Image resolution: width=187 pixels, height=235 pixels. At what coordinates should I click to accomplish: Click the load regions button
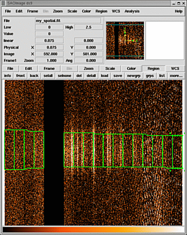(105, 76)
